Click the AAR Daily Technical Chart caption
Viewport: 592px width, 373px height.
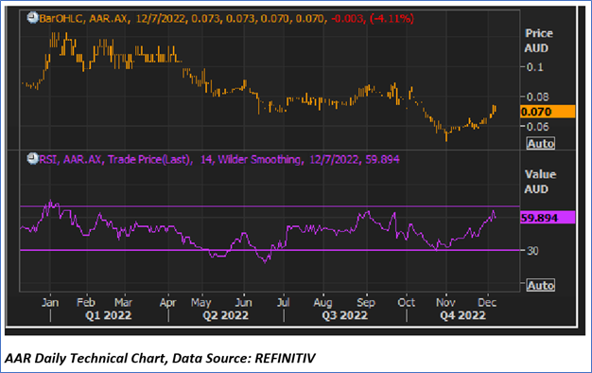tap(160, 358)
